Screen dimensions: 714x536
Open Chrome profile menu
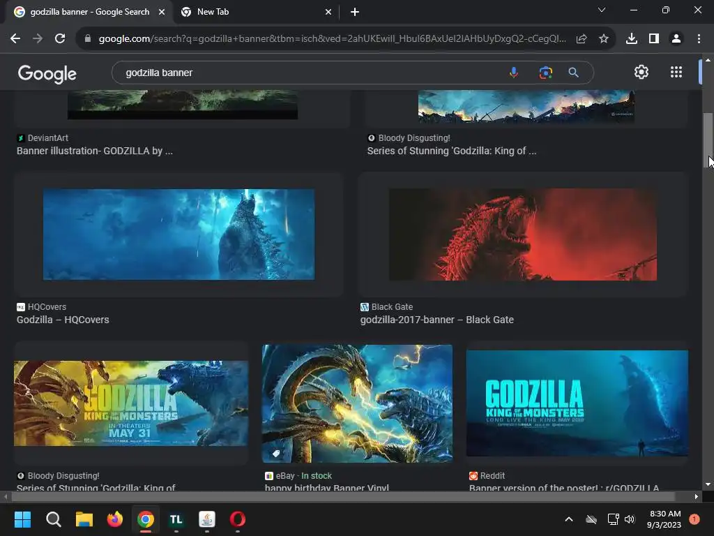(676, 39)
